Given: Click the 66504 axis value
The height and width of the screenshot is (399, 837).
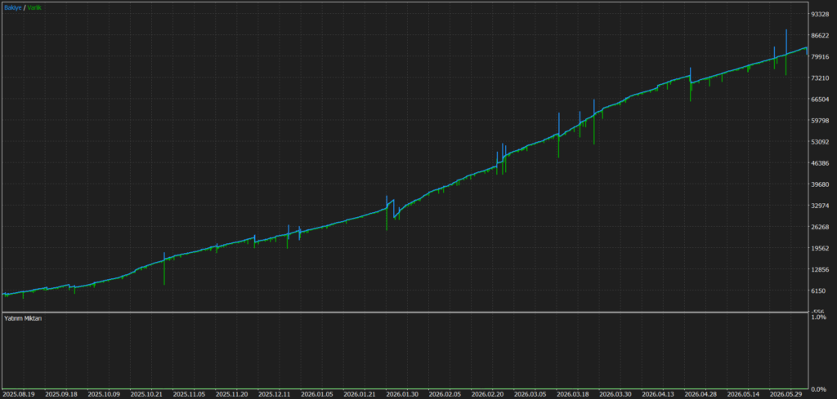Looking at the screenshot, I should [819, 99].
